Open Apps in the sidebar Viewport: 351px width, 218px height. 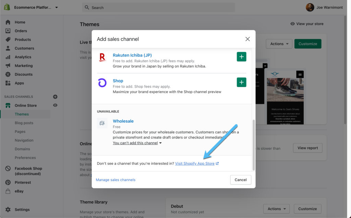19,83
